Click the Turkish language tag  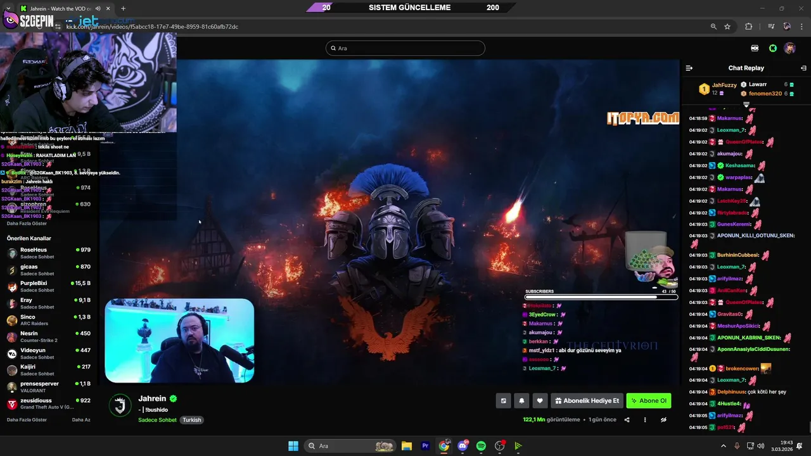pyautogui.click(x=192, y=420)
